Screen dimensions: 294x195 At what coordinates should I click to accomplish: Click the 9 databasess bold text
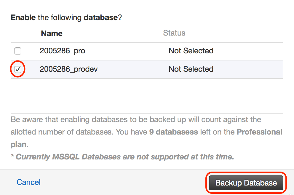coord(174,132)
